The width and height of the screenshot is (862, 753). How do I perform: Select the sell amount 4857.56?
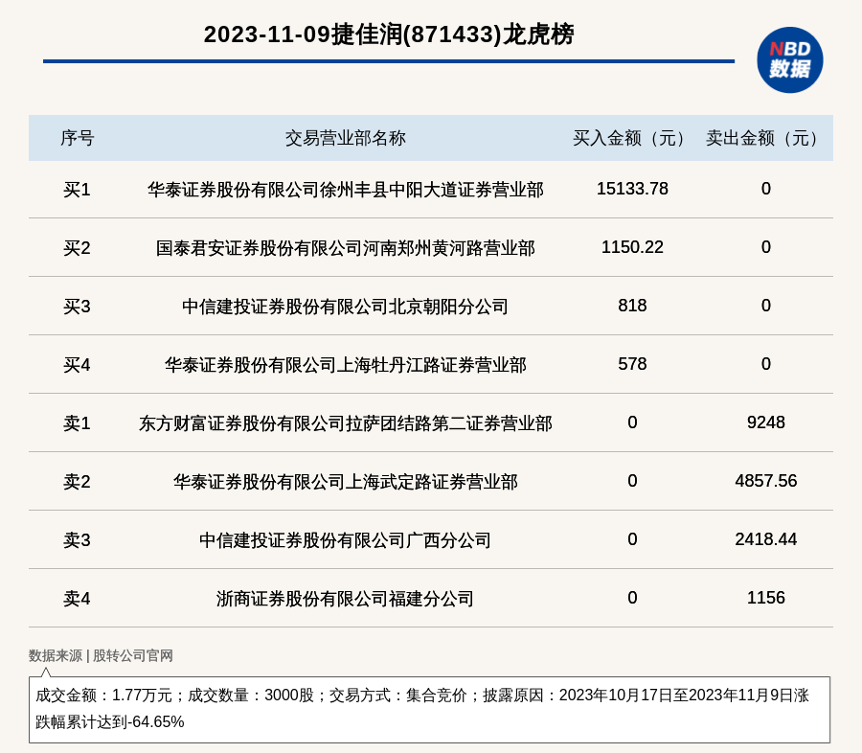coord(766,481)
